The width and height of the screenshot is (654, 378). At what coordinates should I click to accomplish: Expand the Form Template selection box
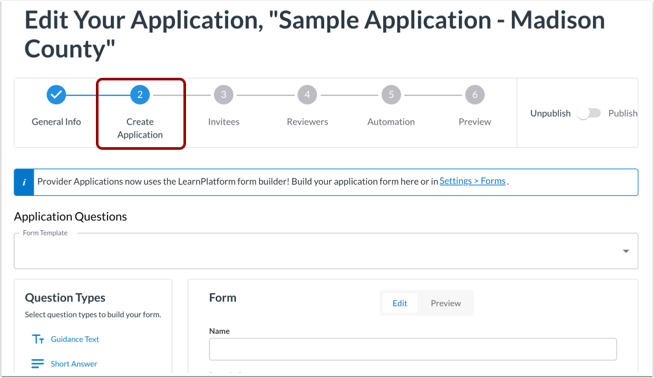[324, 250]
